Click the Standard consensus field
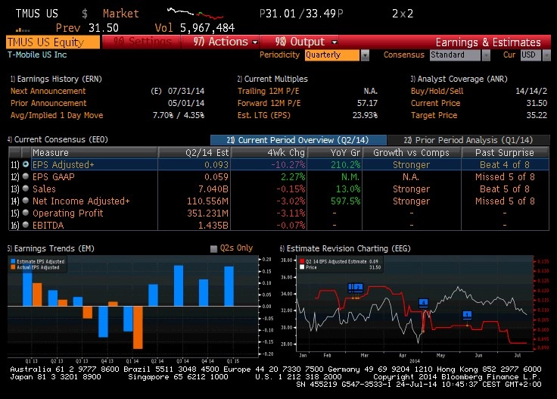 point(455,55)
